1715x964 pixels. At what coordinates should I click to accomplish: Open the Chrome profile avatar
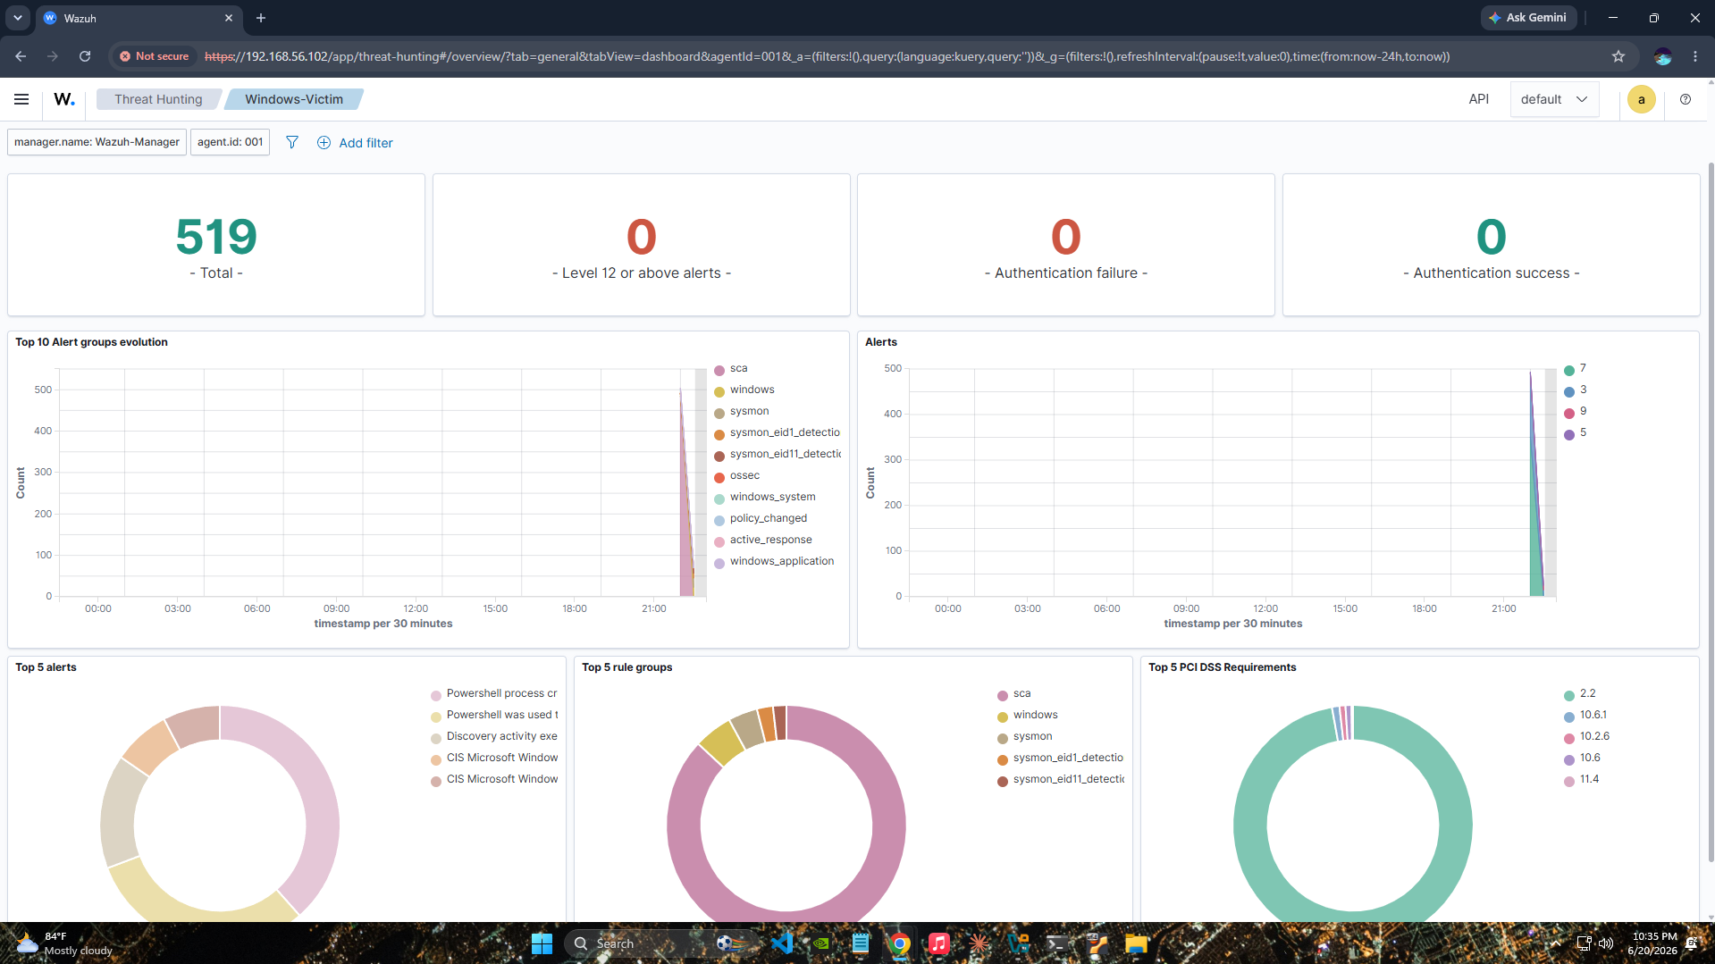point(1662,56)
